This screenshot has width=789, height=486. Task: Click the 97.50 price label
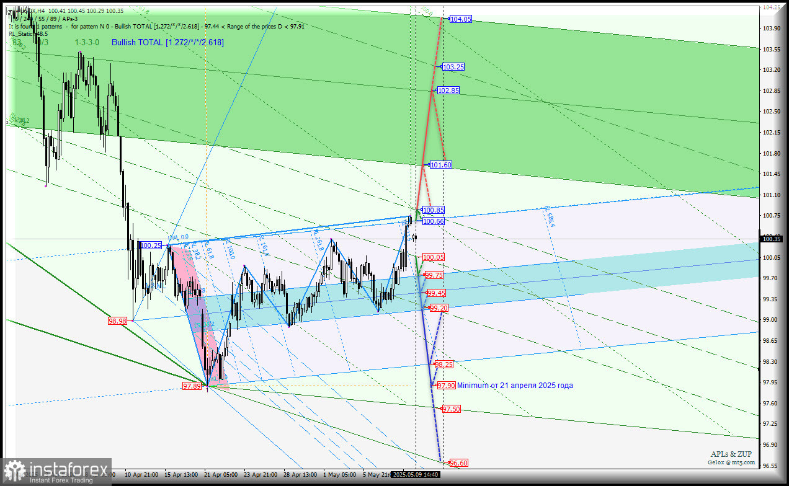coord(451,409)
